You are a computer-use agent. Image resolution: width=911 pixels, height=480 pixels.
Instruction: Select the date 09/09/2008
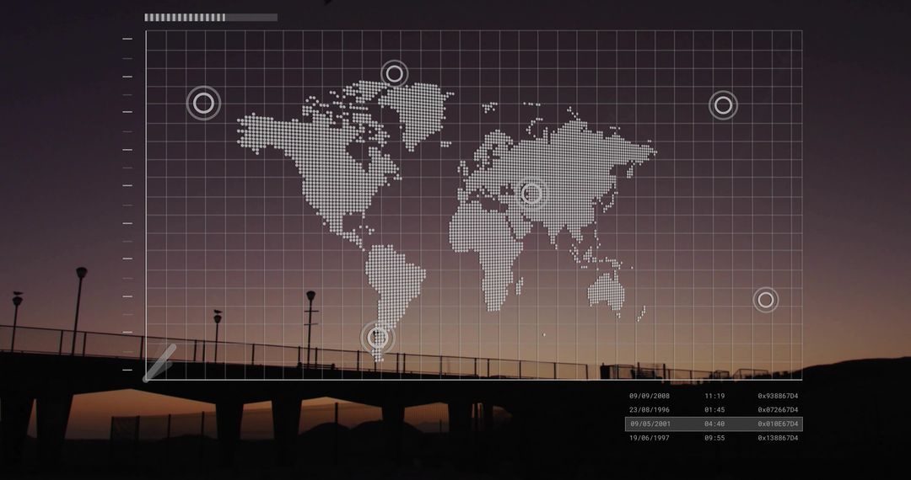(x=650, y=396)
